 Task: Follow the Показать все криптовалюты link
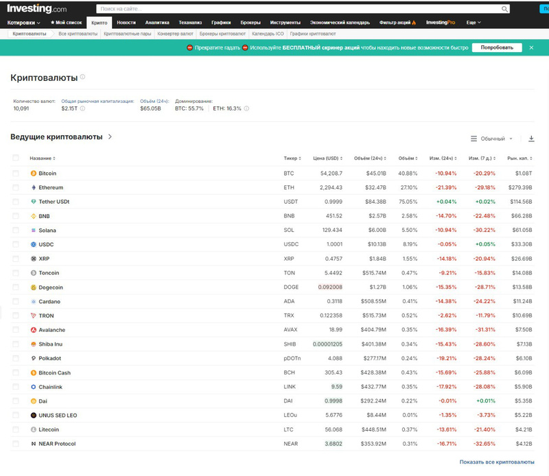(x=496, y=462)
